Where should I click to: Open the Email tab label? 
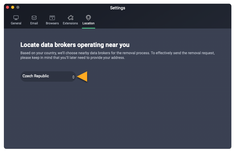click(x=34, y=23)
